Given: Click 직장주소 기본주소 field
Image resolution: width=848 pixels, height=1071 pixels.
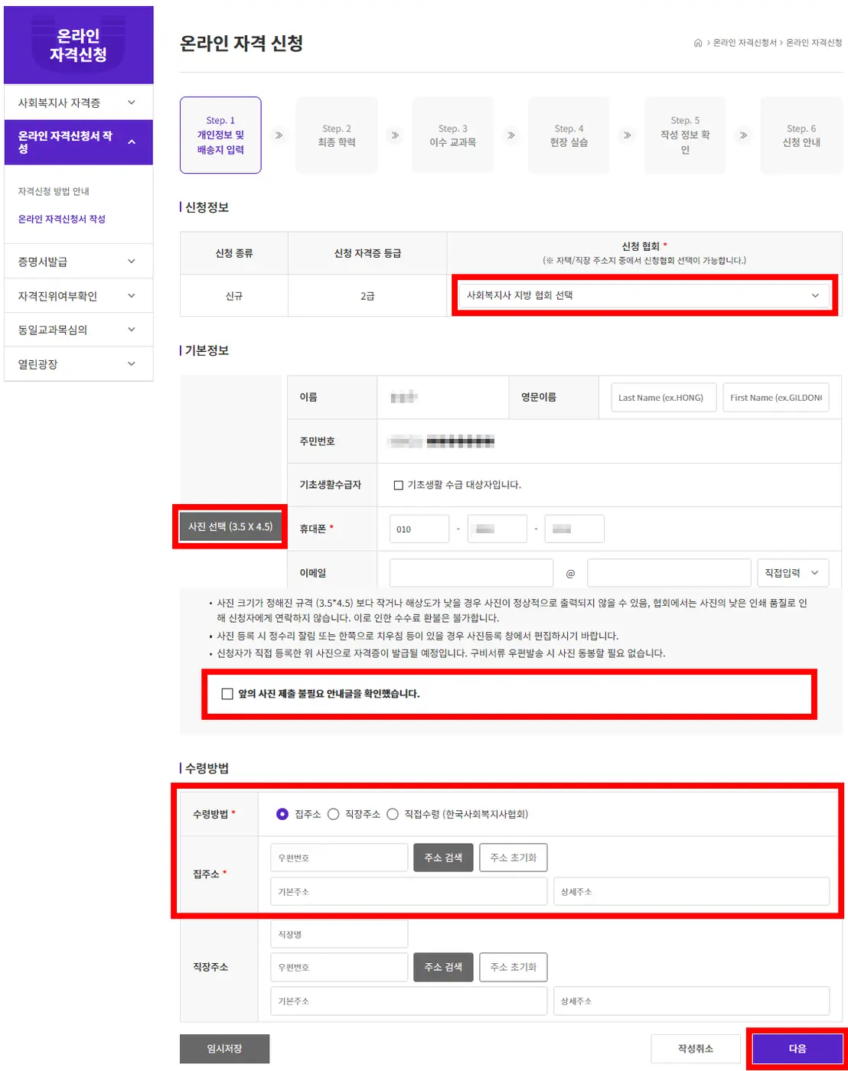Looking at the screenshot, I should [409, 1001].
